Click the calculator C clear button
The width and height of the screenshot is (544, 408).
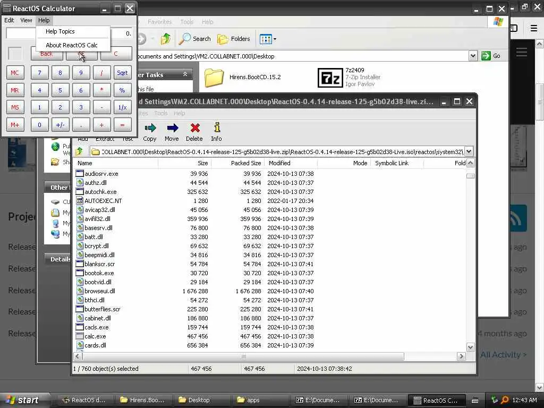click(x=116, y=54)
